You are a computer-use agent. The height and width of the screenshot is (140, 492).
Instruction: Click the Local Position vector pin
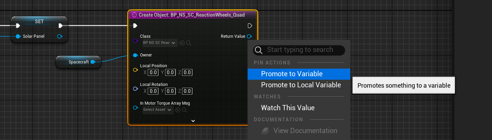(135, 70)
